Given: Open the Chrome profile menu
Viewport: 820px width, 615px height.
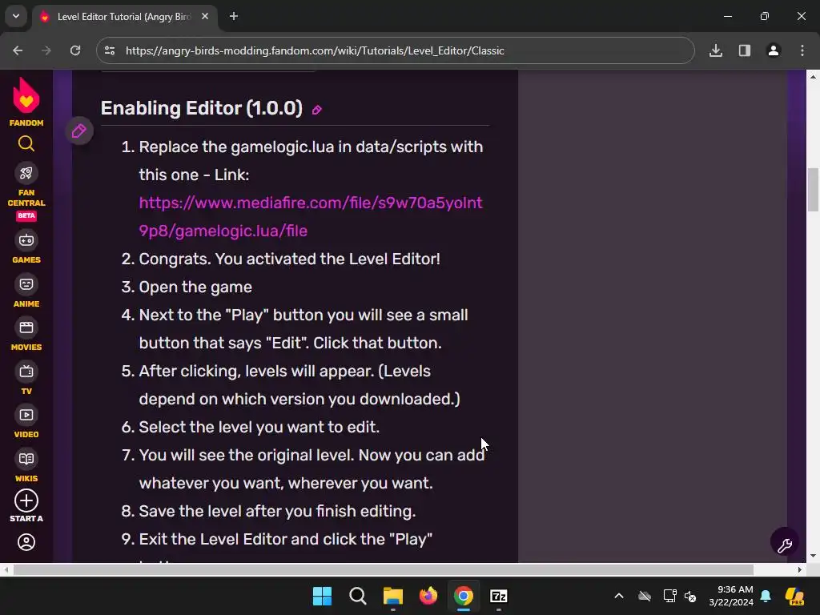Looking at the screenshot, I should [774, 50].
